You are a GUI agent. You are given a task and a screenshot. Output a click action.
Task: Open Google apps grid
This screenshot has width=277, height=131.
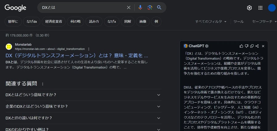[x=260, y=8]
